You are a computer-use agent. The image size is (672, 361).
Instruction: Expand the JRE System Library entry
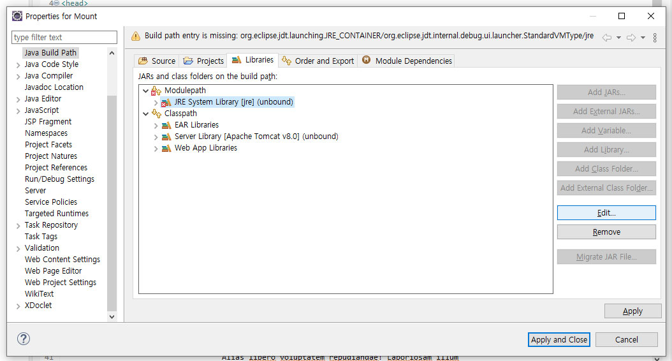click(156, 103)
